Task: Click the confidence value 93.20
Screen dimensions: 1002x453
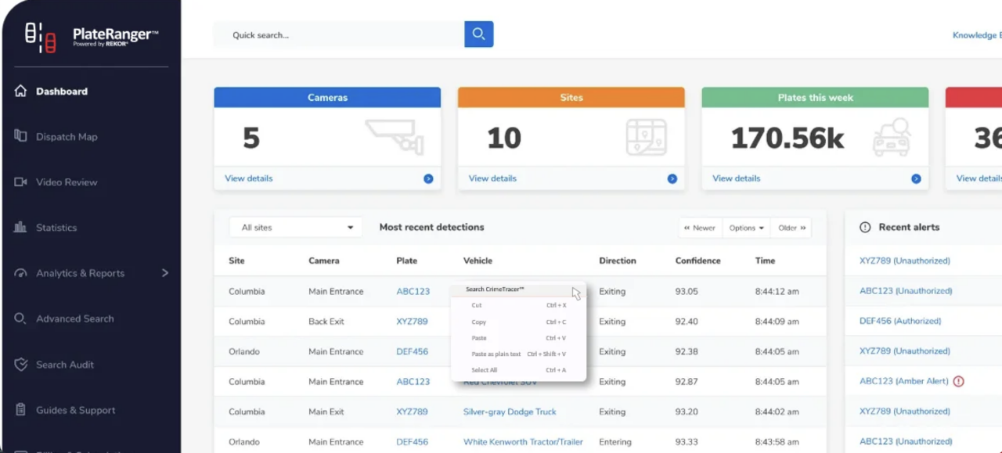Action: tap(687, 412)
